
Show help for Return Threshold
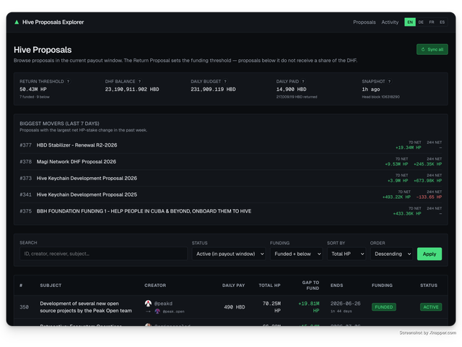tap(68, 82)
